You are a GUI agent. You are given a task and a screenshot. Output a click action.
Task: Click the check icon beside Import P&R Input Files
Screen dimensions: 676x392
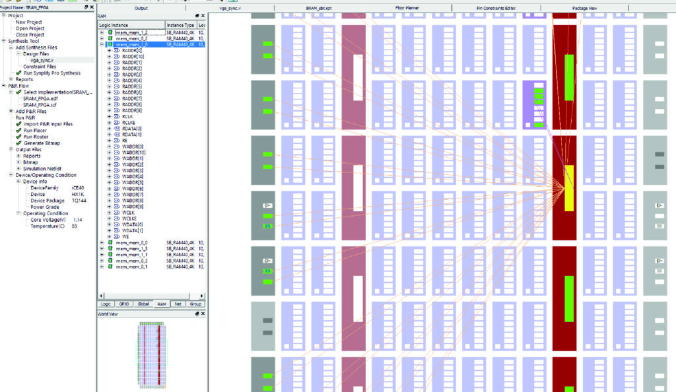click(x=18, y=124)
